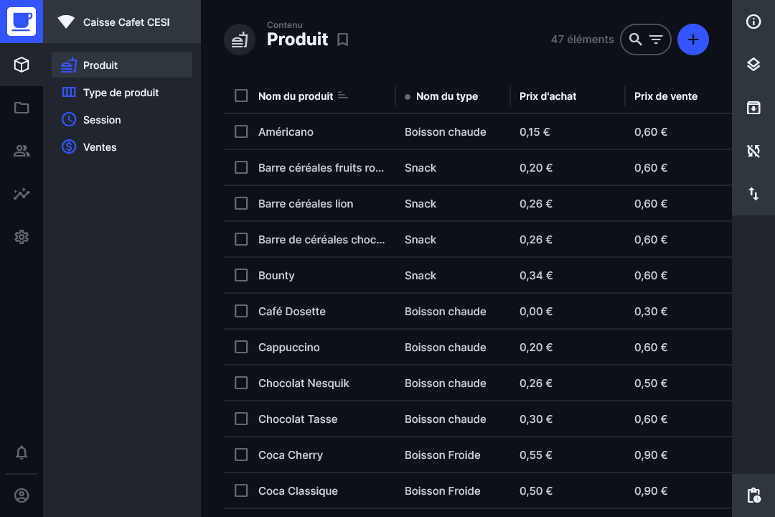The width and height of the screenshot is (775, 517).
Task: Open the insights analytics module icon
Action: pyautogui.click(x=22, y=194)
